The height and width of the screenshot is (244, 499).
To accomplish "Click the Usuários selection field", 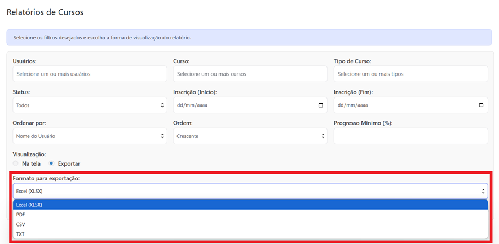I will tap(90, 74).
